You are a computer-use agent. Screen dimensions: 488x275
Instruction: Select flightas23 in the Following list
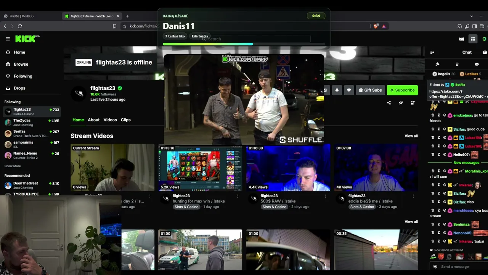(32, 112)
